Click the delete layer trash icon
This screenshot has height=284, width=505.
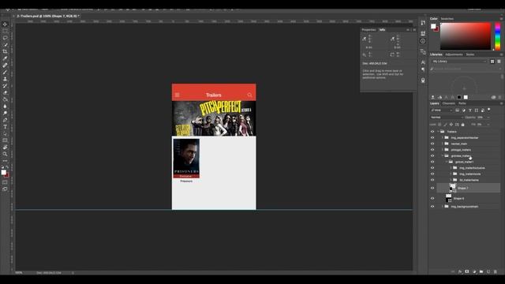click(496, 271)
